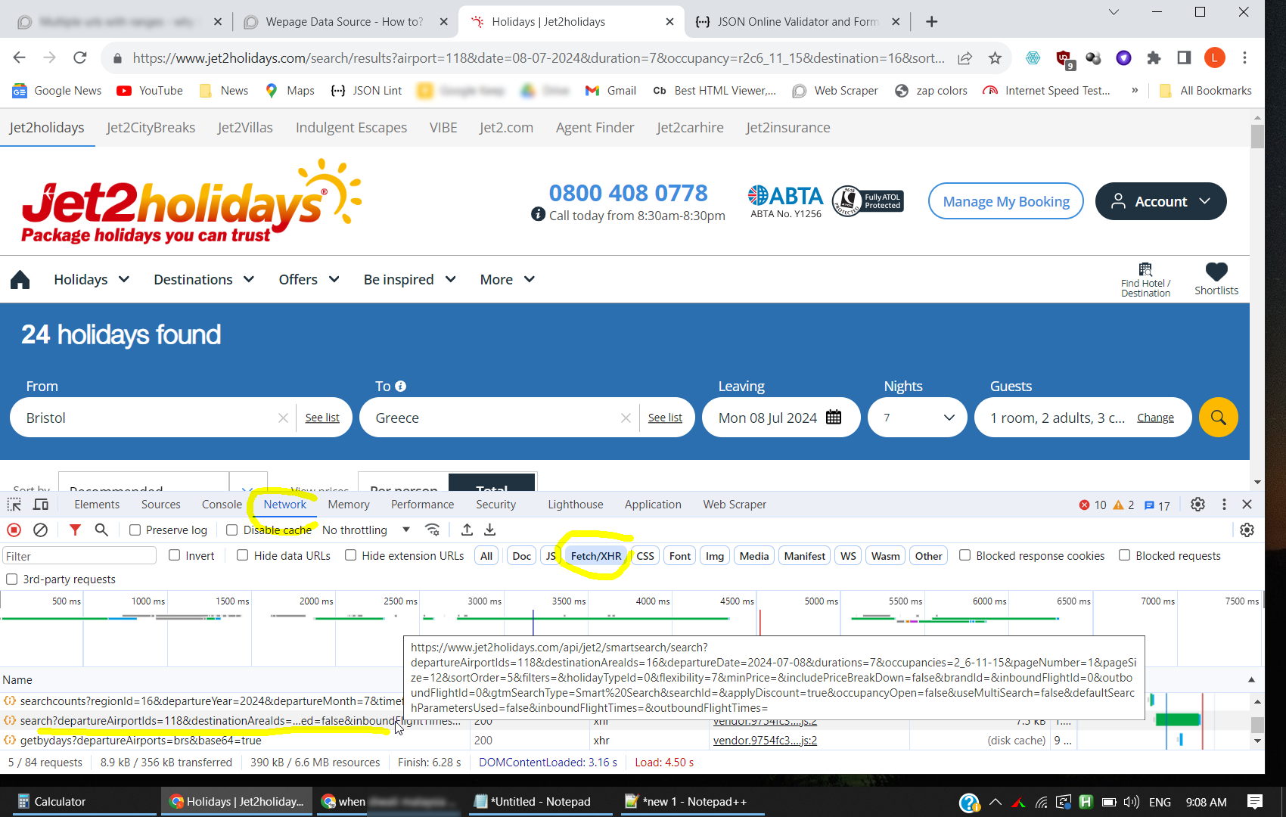Screen dimensions: 1286x817
Task: Click the Manage My Booking button
Action: click(x=1005, y=201)
